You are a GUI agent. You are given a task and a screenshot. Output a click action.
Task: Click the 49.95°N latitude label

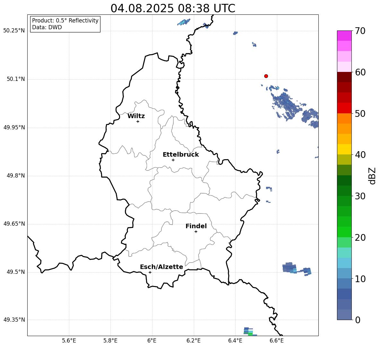tap(14, 127)
